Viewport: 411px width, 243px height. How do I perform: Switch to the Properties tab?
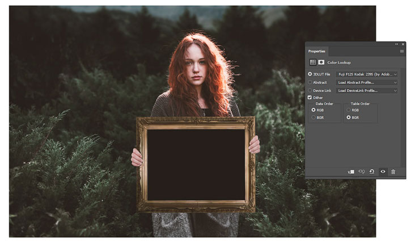click(317, 52)
